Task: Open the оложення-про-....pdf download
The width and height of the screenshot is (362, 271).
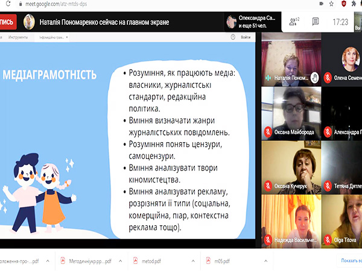Action: click(x=19, y=261)
